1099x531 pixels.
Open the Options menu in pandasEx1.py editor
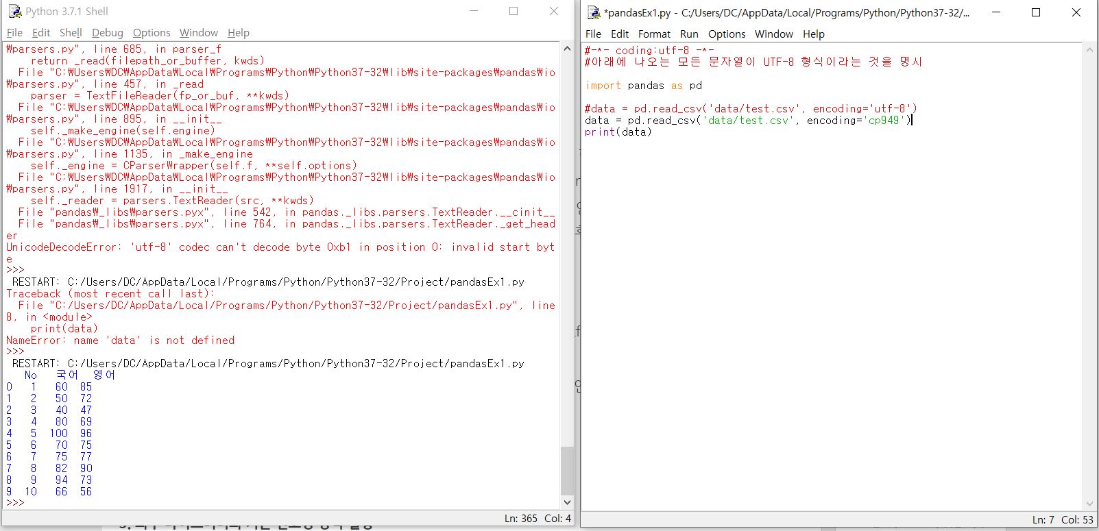coord(727,34)
